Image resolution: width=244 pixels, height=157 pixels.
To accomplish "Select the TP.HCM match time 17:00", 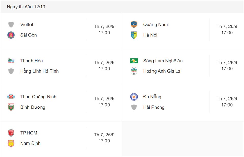I will tap(104, 141).
